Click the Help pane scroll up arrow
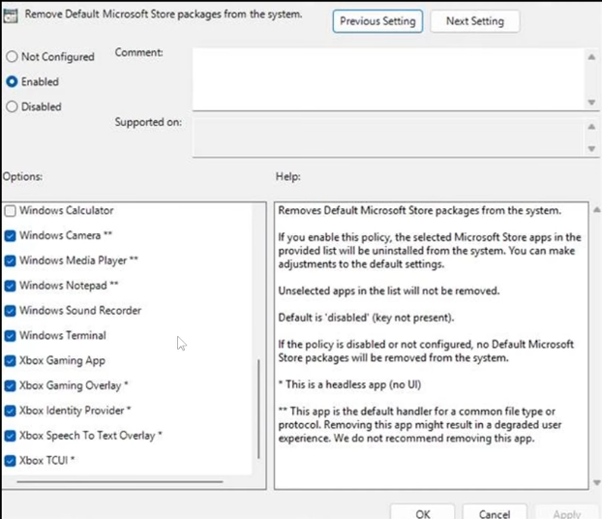 tap(596, 210)
